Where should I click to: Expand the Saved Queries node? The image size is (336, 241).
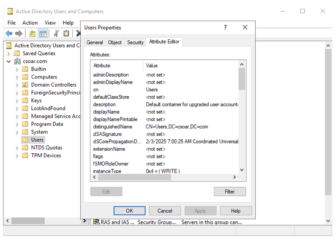pyautogui.click(x=9, y=54)
